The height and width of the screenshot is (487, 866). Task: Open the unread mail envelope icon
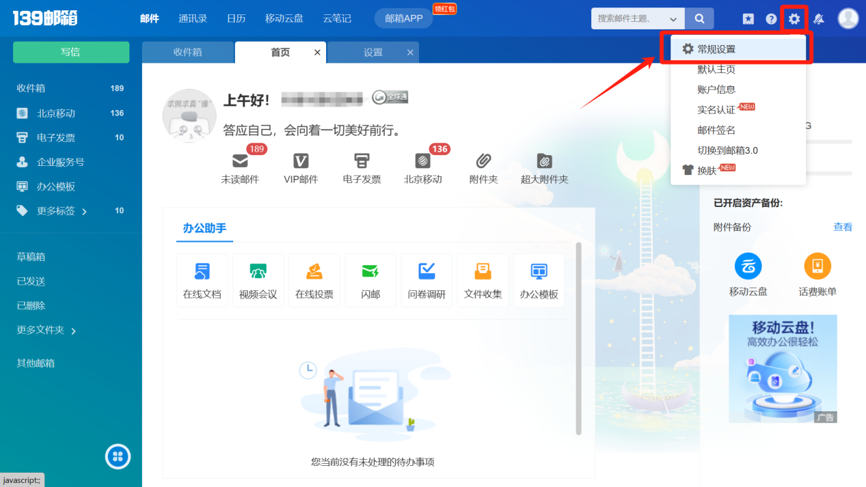pos(240,161)
